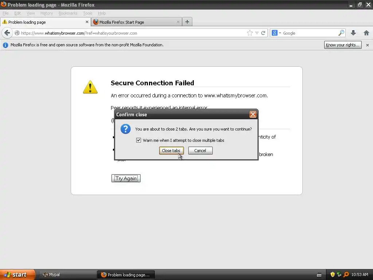Open the Tools menu

[87, 13]
